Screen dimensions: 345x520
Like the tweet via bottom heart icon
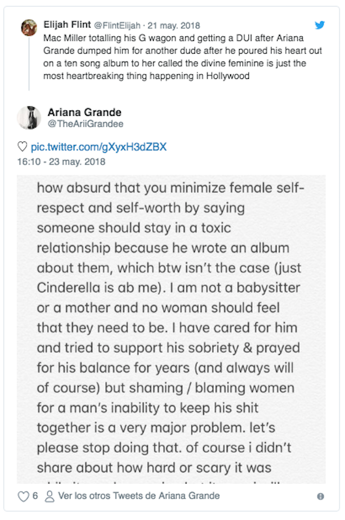click(x=23, y=496)
